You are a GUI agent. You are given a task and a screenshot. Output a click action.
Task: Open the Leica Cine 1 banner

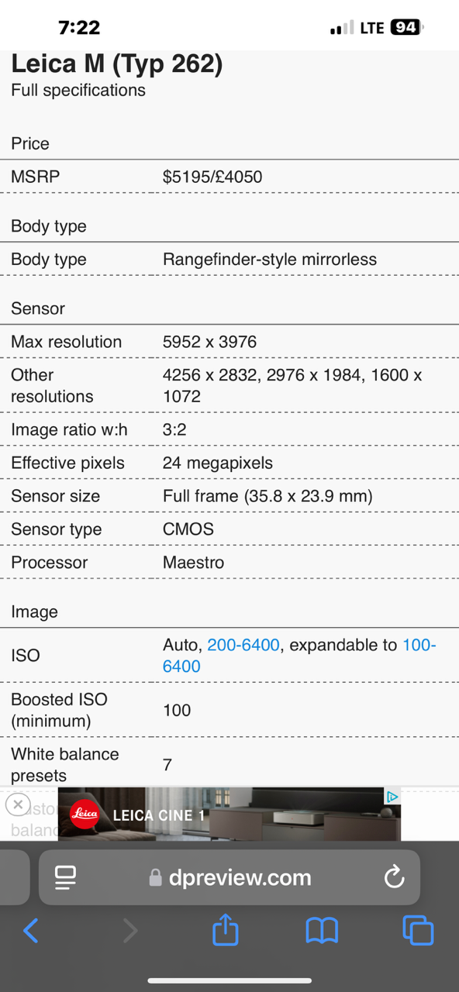pos(229,814)
